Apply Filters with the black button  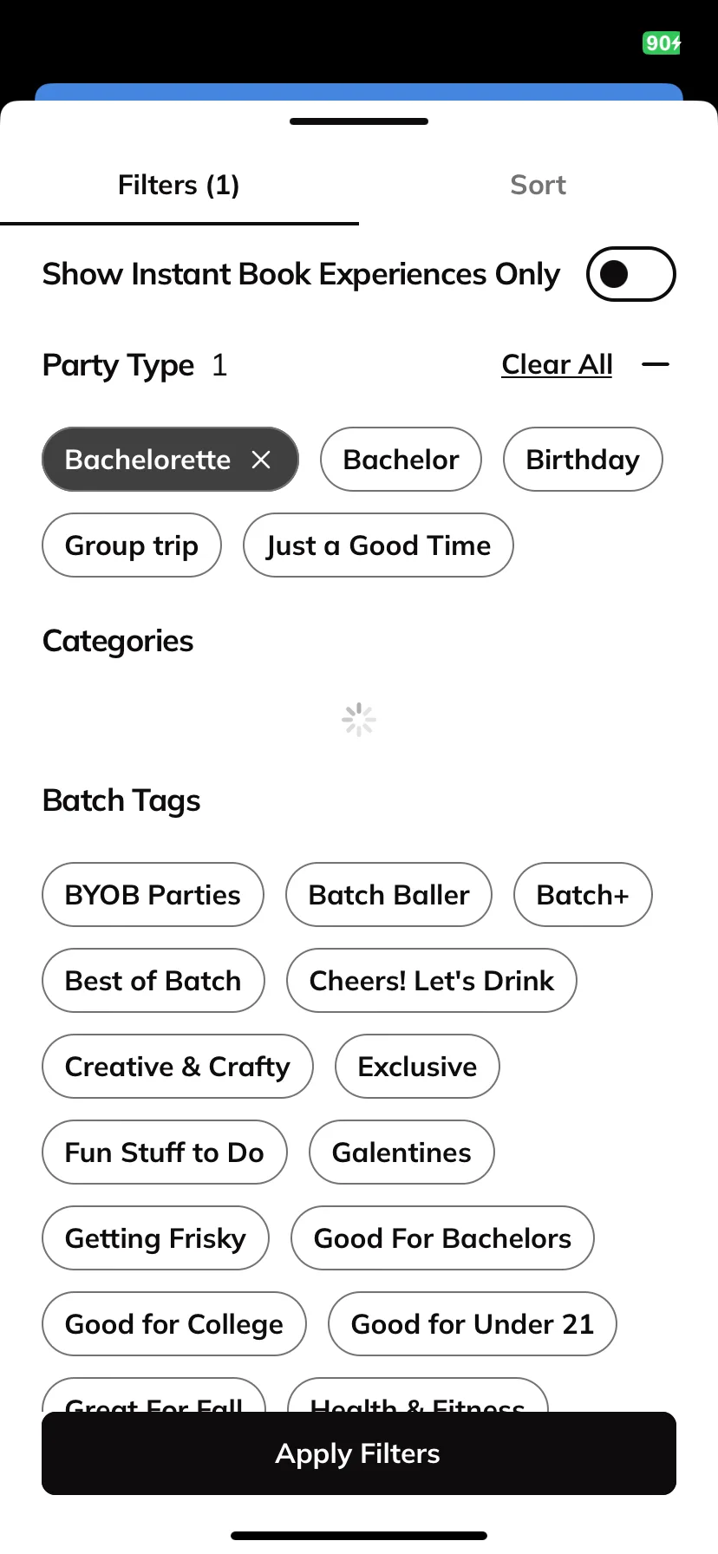click(359, 1453)
